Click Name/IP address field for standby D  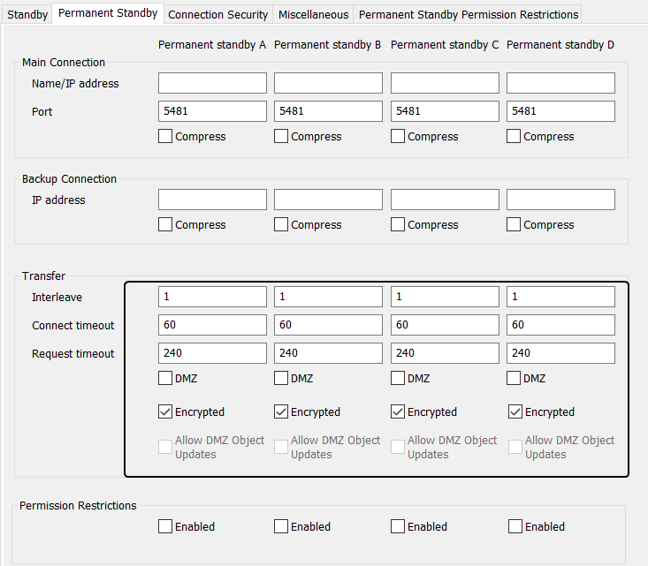click(560, 83)
